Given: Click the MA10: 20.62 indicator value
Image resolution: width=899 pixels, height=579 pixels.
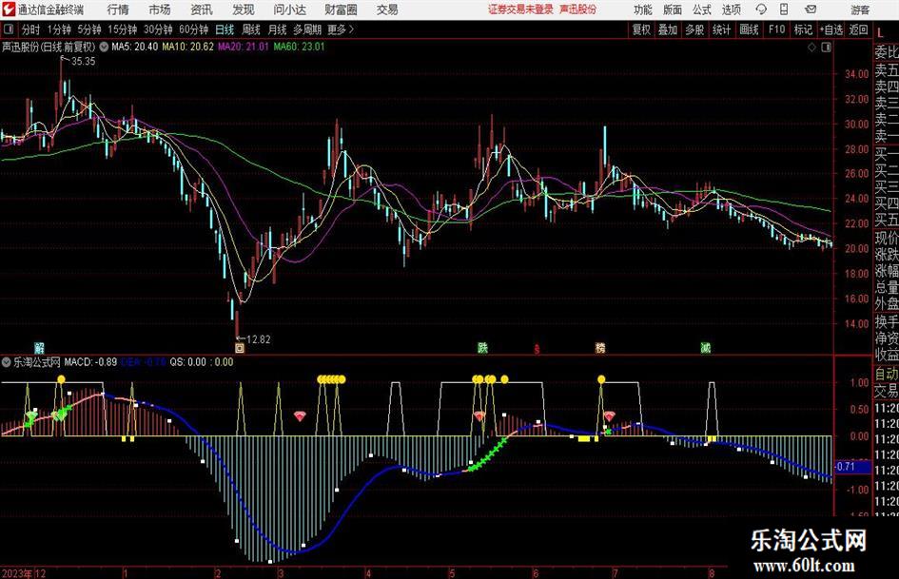Looking at the screenshot, I should 188,47.
